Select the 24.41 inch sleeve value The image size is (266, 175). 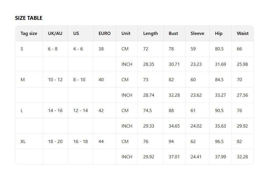coord(196,157)
